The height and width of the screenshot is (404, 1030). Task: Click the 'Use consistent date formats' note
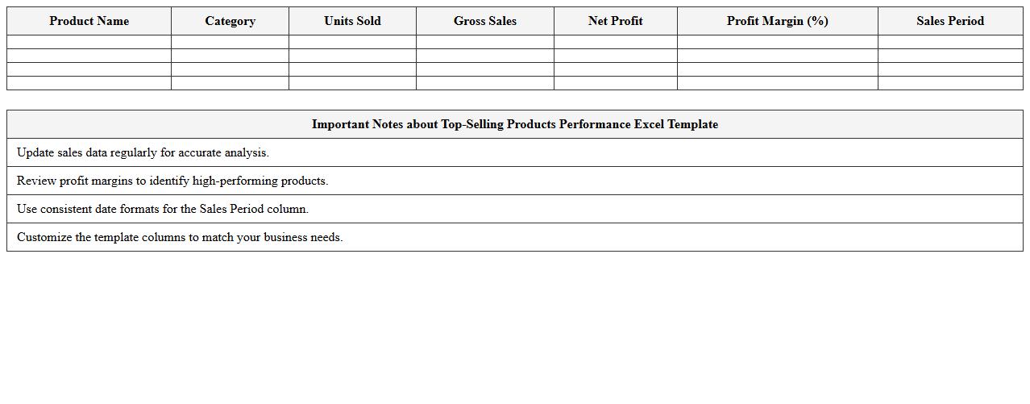pos(163,209)
